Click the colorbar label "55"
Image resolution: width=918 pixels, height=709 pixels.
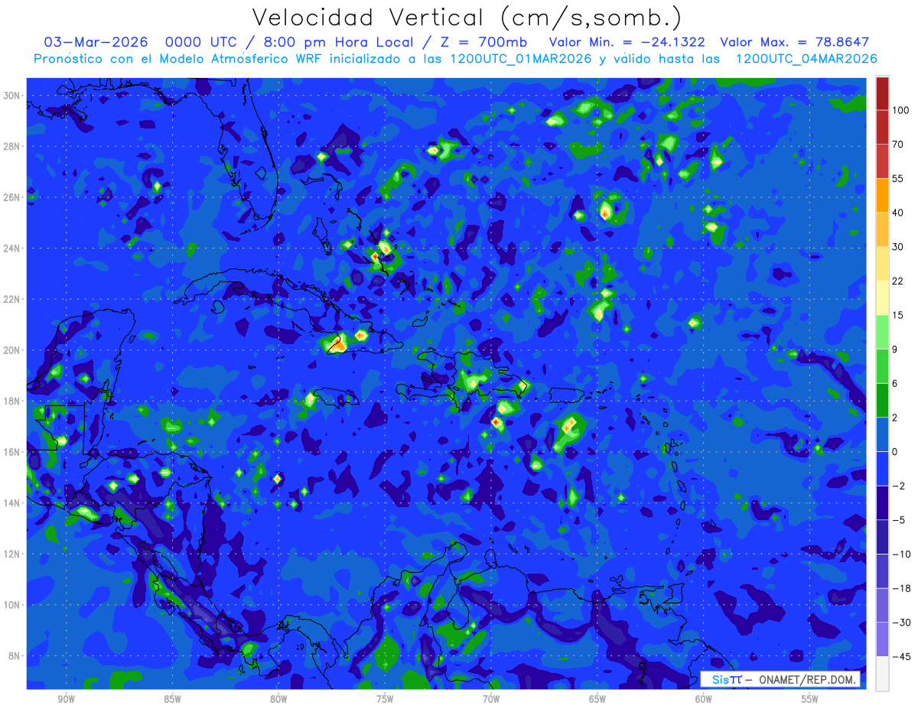[897, 179]
